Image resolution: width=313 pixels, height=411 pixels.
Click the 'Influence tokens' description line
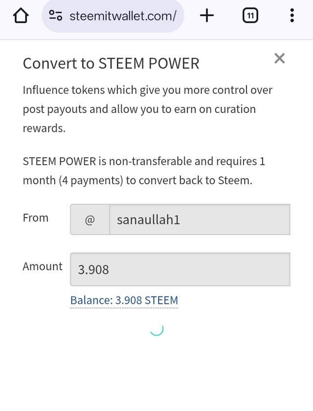point(147,90)
